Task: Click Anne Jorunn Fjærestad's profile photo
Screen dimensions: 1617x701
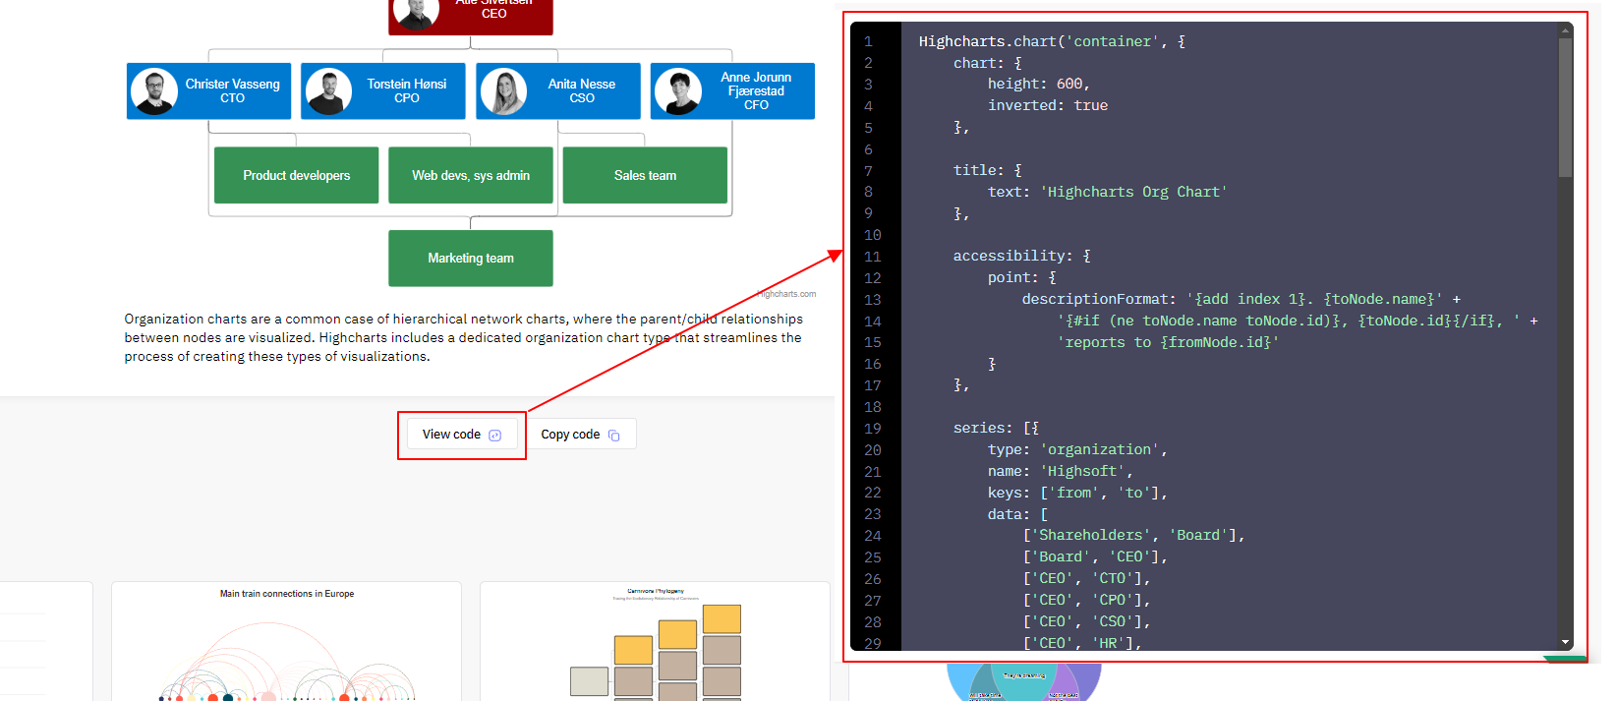Action: 678,91
